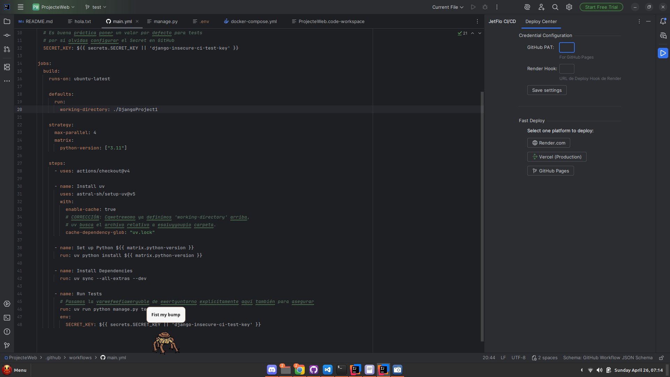Open the Terminal tool window icon
The width and height of the screenshot is (670, 377).
click(x=7, y=318)
